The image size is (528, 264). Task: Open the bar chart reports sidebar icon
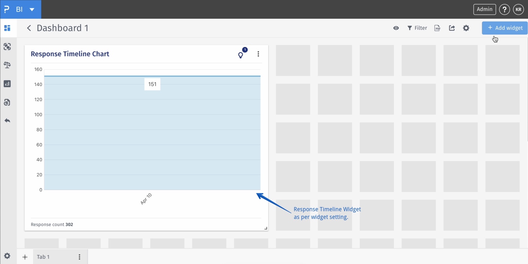tap(7, 84)
